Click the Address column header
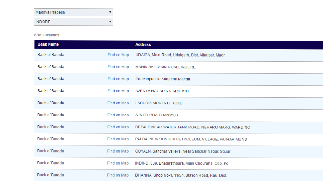The image size is (323, 181). [x=143, y=45]
